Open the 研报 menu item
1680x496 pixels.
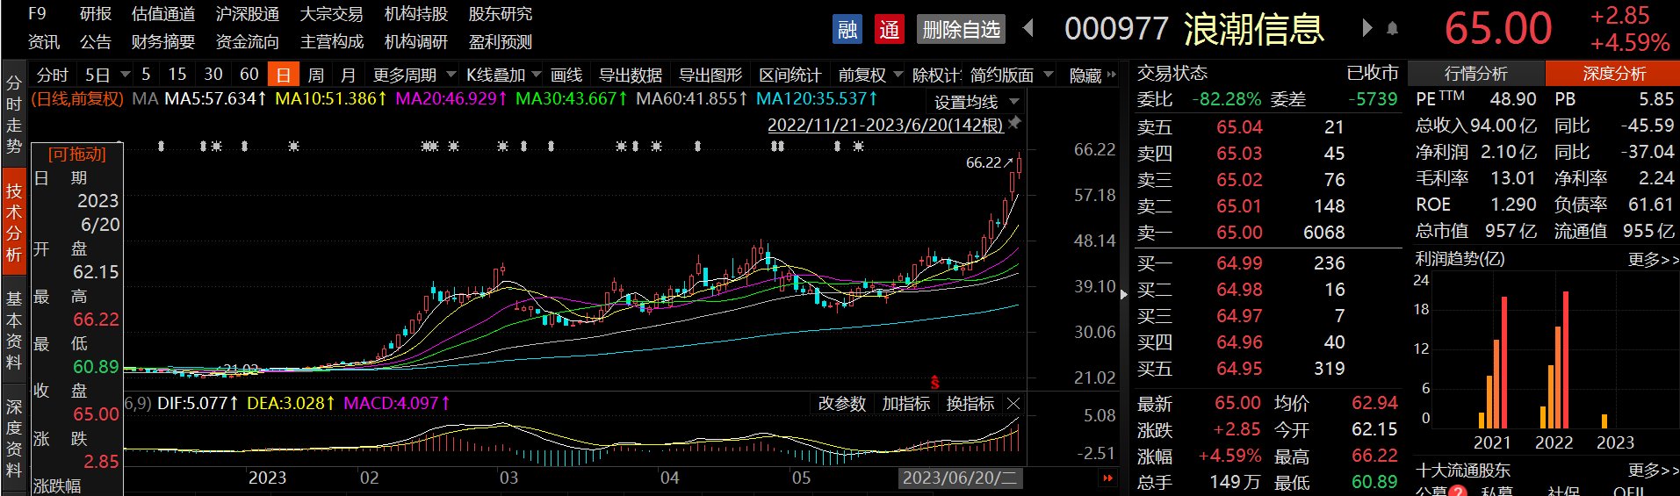96,14
